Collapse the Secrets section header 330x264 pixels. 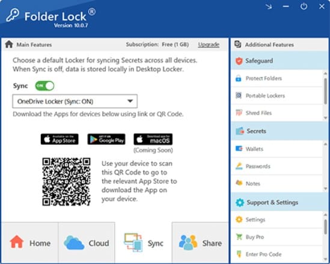pyautogui.click(x=280, y=131)
